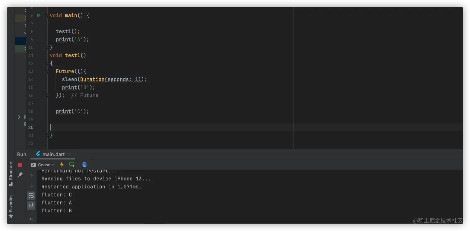Click 'Syncing files to device iPhone 13...' output
470x231 pixels.
tap(96, 179)
